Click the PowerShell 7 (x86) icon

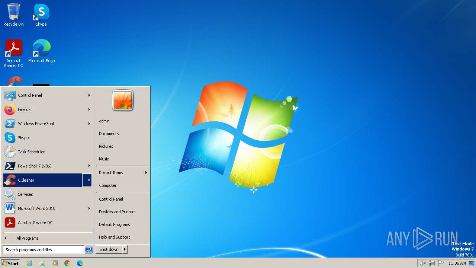pyautogui.click(x=10, y=166)
